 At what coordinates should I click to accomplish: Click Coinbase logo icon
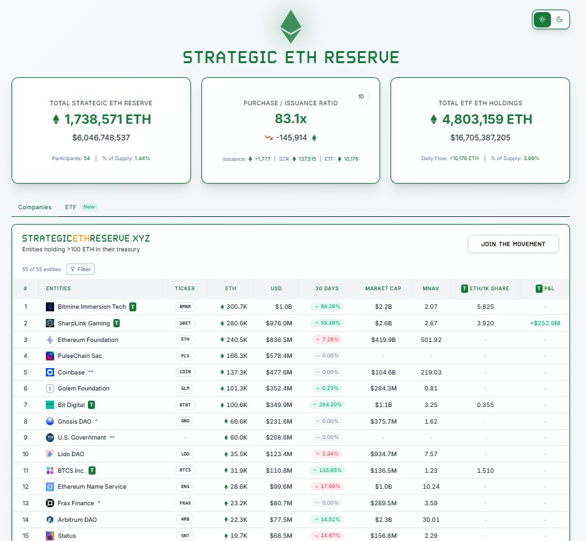pyautogui.click(x=50, y=372)
